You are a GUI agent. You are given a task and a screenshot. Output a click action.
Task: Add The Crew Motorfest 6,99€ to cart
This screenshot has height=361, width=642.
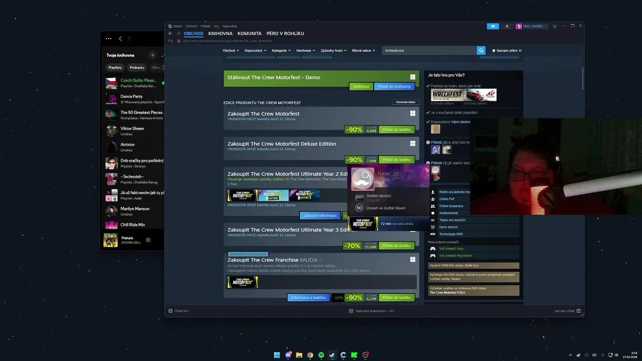click(397, 129)
